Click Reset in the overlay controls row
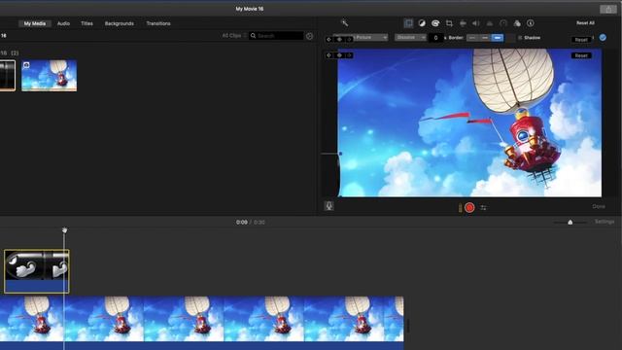This screenshot has width=622, height=350. coord(581,40)
